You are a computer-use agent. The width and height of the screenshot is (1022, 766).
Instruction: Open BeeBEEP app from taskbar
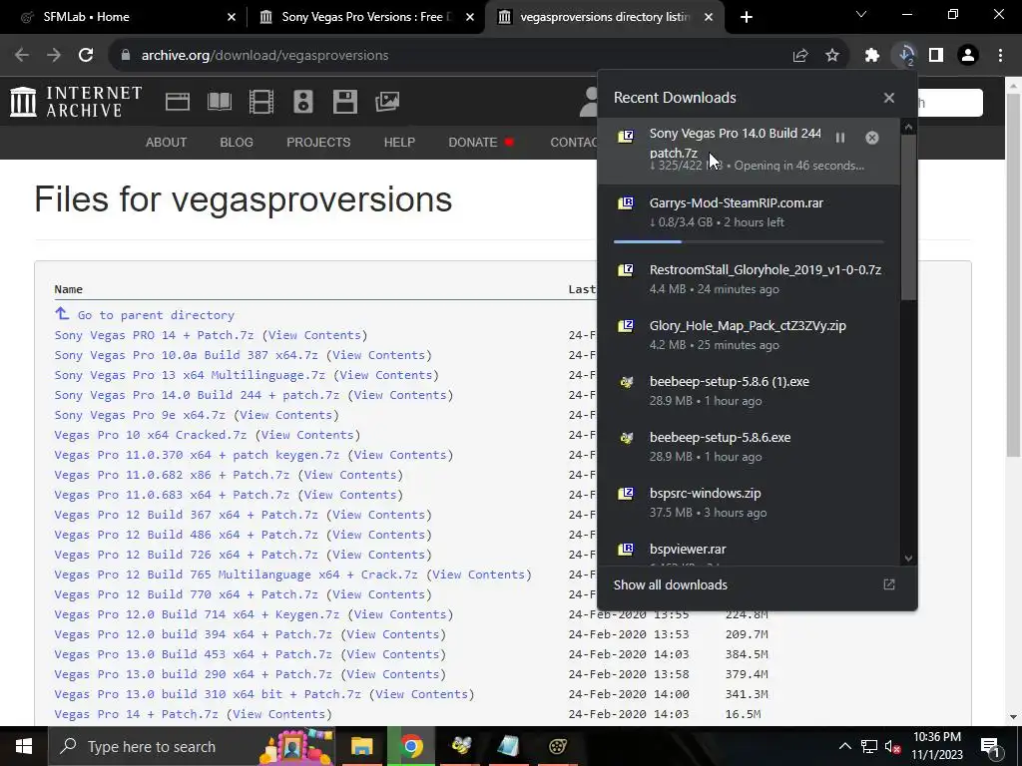coord(461,746)
